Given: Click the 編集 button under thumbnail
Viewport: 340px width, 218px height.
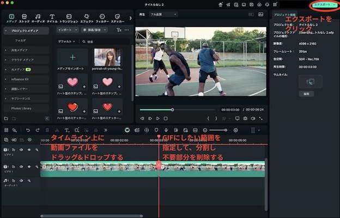Looking at the screenshot, I should (x=306, y=94).
